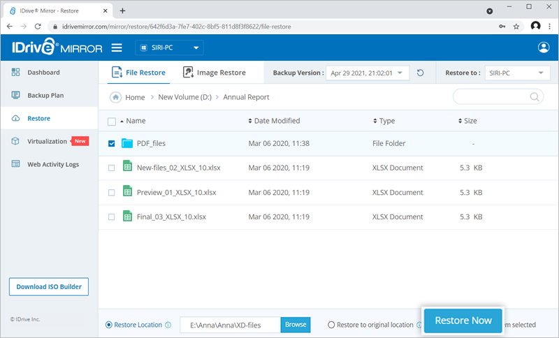Click the Preview_01_XLSX_10.xlsx file name
559x338 pixels.
[177, 192]
